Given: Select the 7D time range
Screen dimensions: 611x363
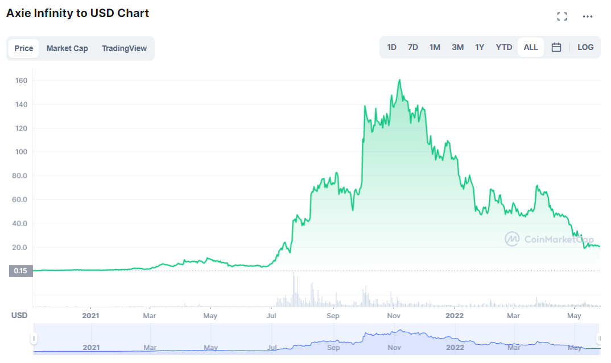Looking at the screenshot, I should (x=412, y=48).
